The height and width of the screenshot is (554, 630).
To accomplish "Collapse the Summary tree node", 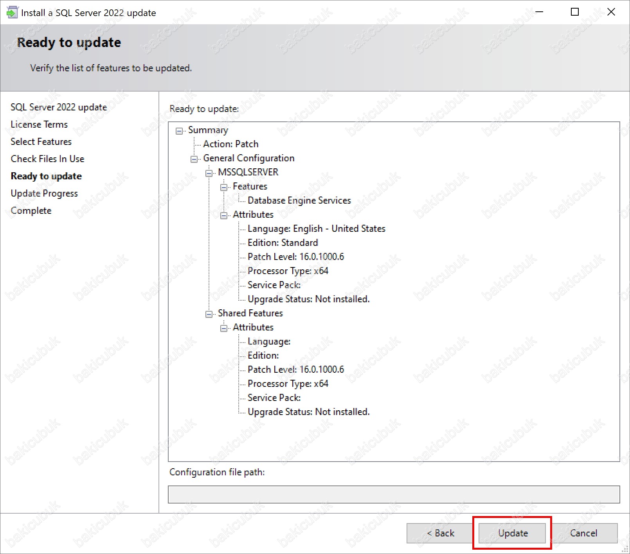I will pos(179,131).
